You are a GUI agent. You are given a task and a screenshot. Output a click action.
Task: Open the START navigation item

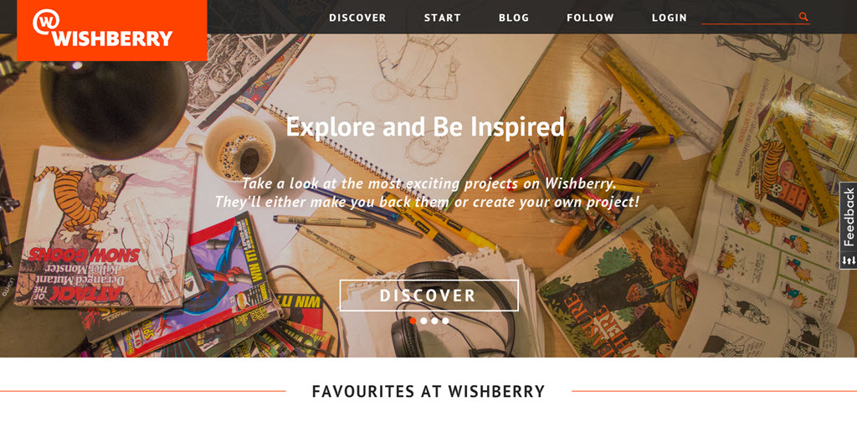(x=443, y=18)
